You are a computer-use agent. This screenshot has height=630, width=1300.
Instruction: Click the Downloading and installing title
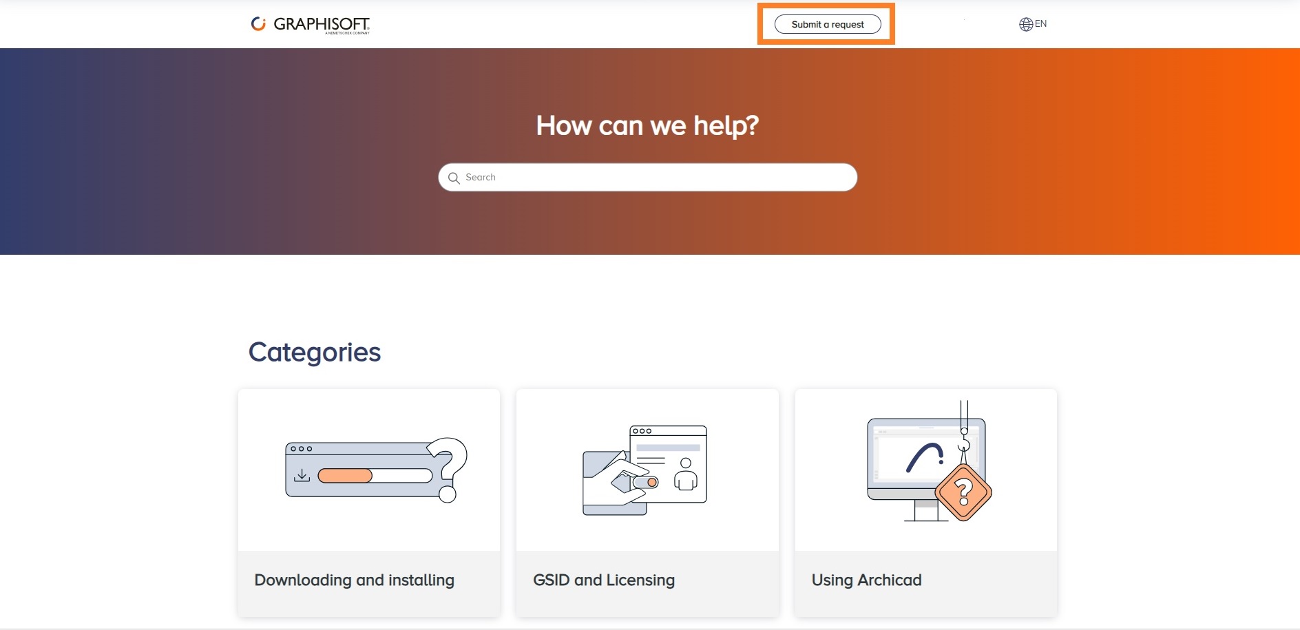coord(355,580)
